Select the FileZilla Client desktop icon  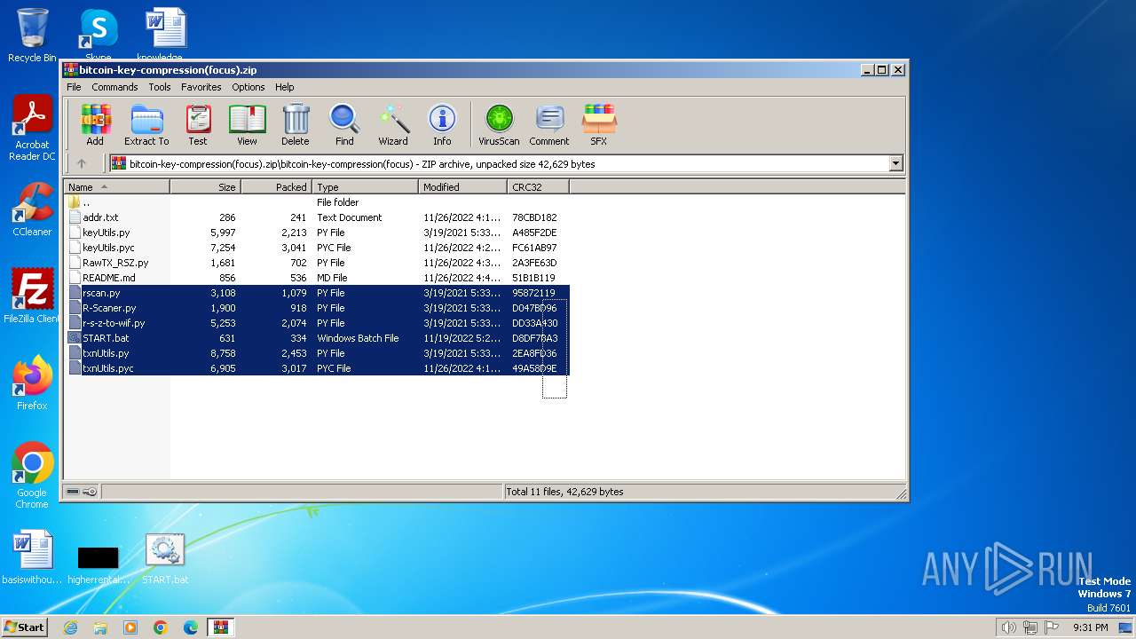[32, 296]
